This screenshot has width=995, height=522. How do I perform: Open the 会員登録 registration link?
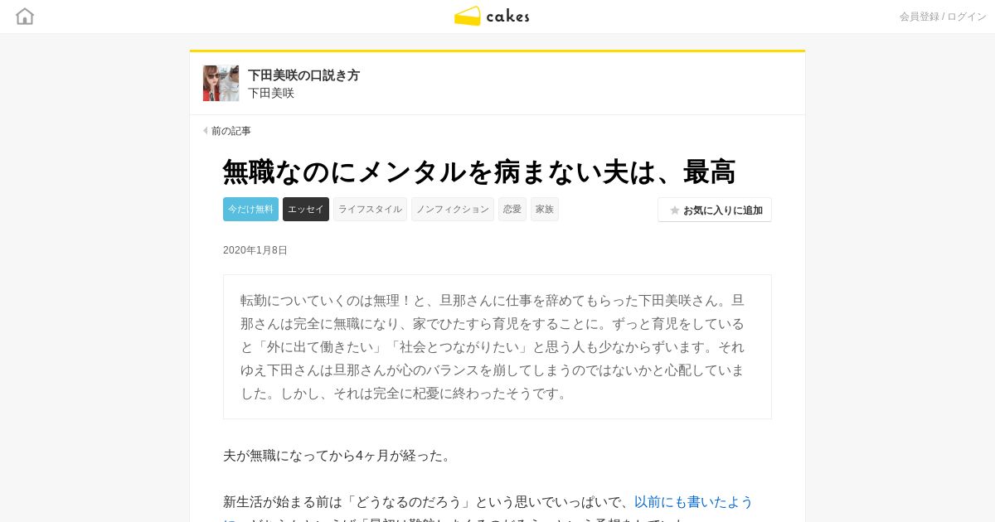(x=920, y=17)
